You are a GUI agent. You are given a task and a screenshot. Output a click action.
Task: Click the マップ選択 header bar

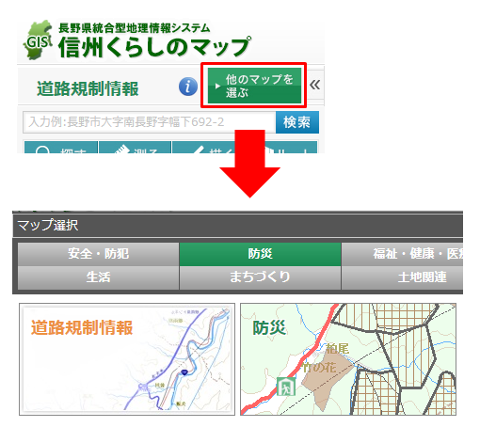(238, 226)
